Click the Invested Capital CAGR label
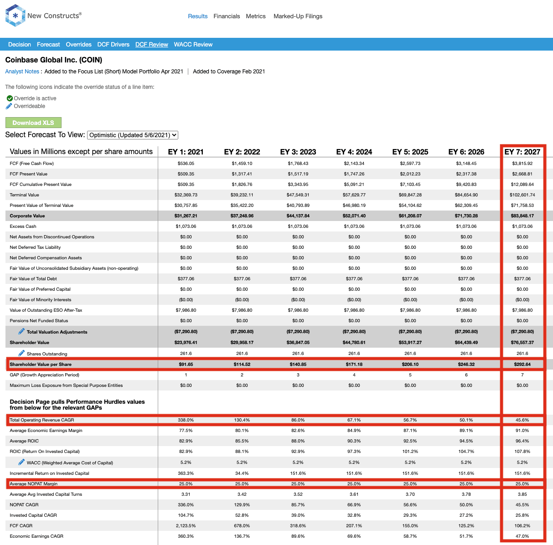Image resolution: width=553 pixels, height=545 pixels. tap(33, 515)
